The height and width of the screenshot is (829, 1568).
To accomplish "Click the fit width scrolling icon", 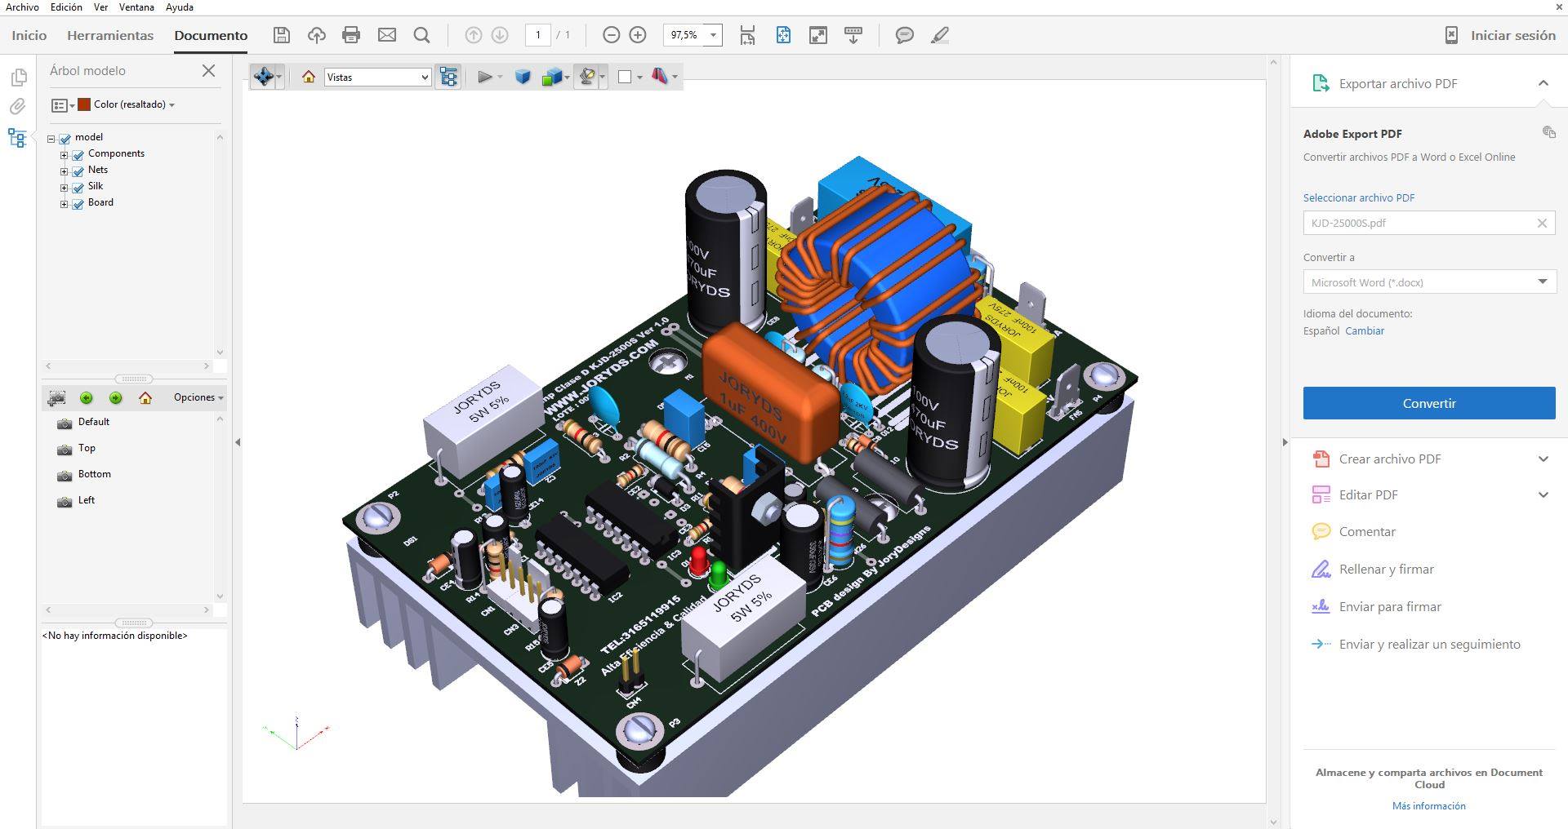I will (747, 35).
